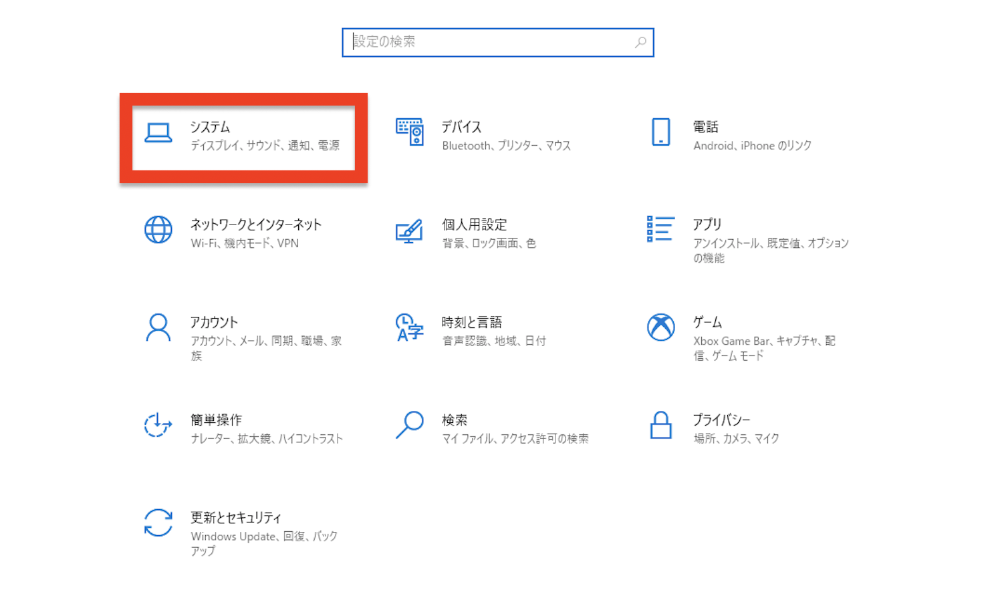Image resolution: width=996 pixels, height=604 pixels.
Task: Click the dashed clock icon for 簡単操作
Action: coord(158,425)
